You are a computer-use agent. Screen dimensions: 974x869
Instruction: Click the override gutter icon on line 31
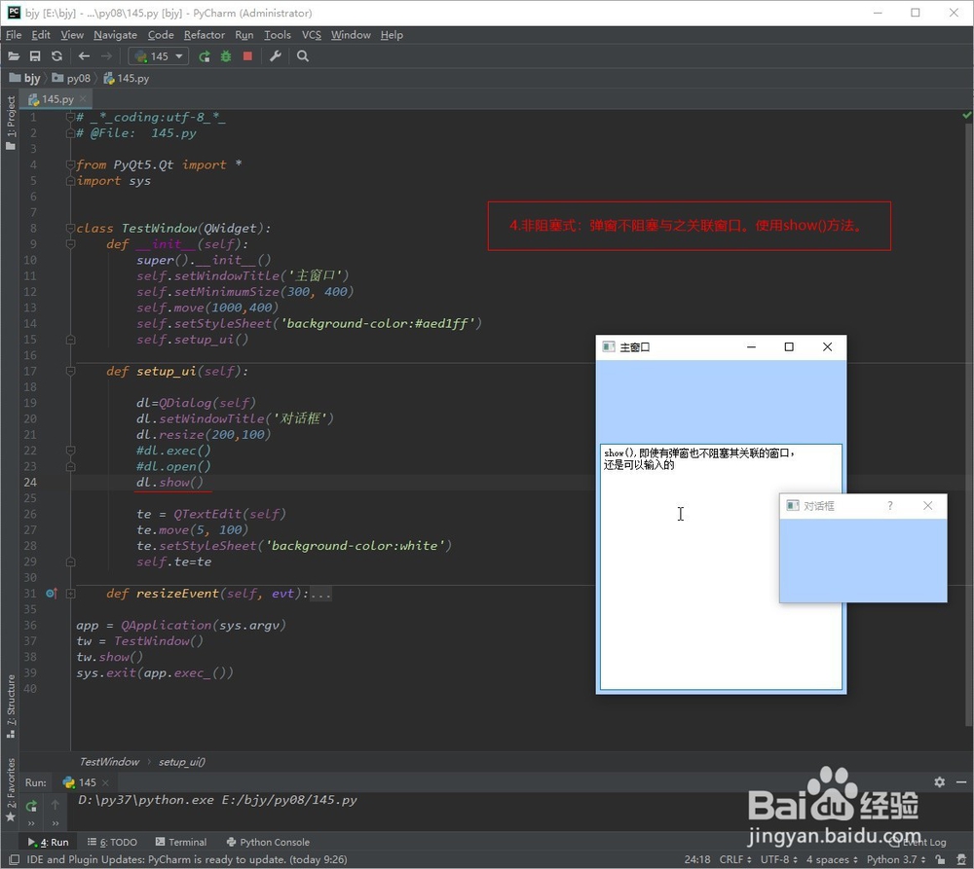pyautogui.click(x=52, y=594)
